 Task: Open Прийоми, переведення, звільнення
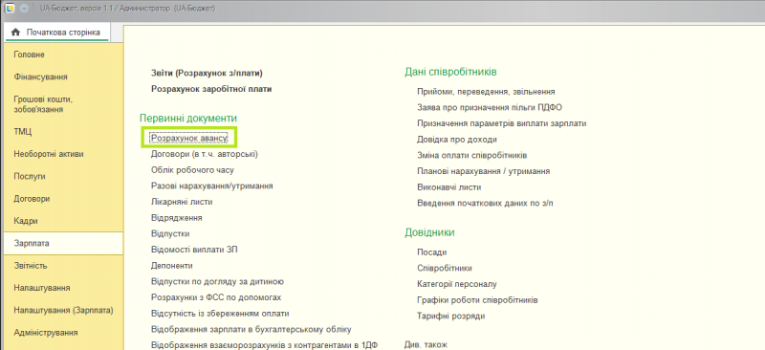[486, 91]
